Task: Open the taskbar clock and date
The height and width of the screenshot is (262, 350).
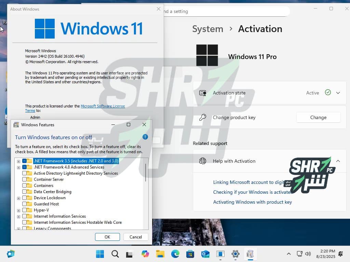Action: [326, 254]
